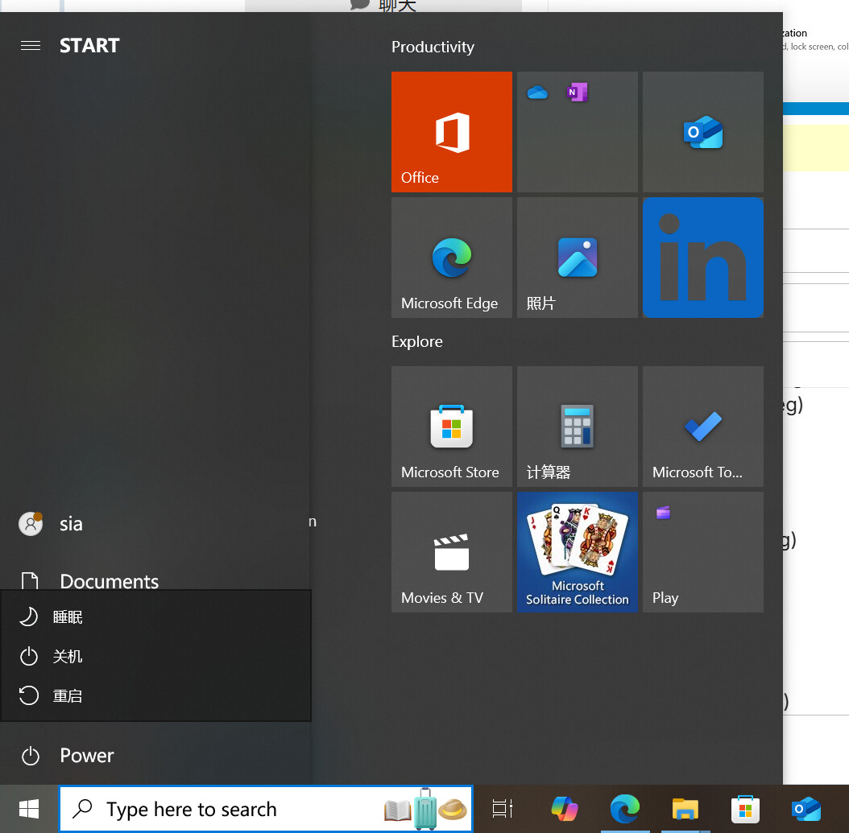The width and height of the screenshot is (849, 833).
Task: Launch the Outlook tile in Productivity
Action: click(703, 131)
